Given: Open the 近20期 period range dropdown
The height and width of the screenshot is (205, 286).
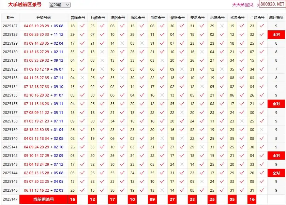Looking at the screenshot, I should coord(59,5).
